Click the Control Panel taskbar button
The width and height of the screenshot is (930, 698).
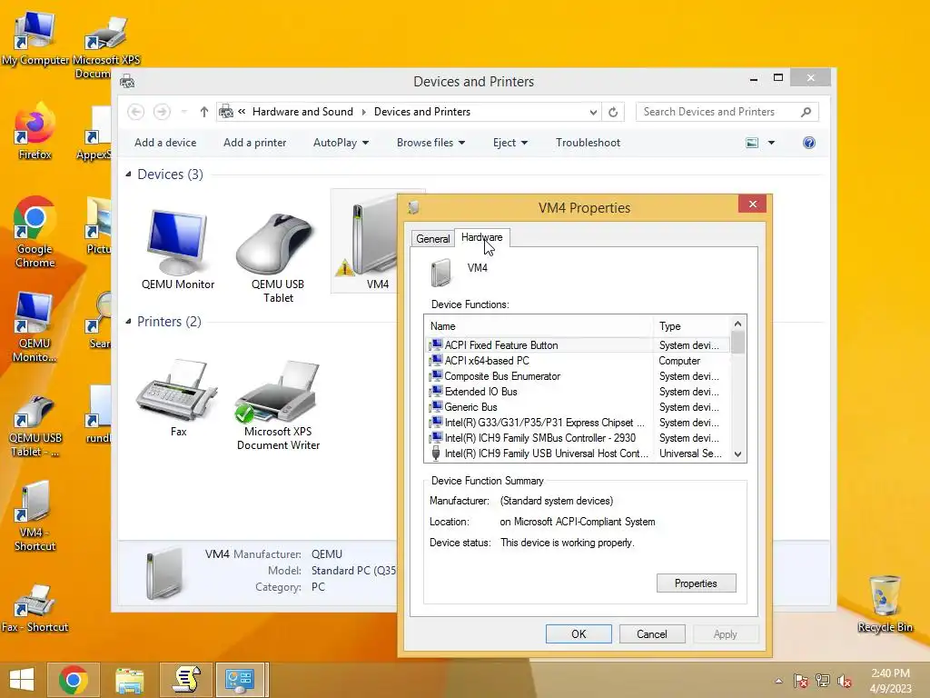tap(240, 680)
